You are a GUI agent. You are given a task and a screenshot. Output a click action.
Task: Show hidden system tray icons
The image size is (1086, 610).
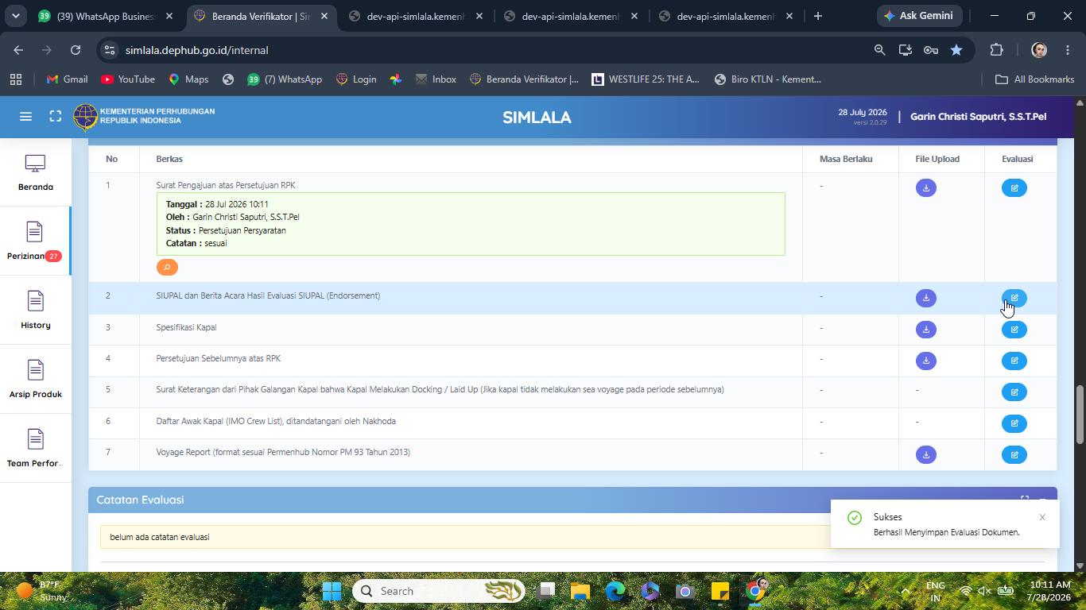tap(905, 591)
